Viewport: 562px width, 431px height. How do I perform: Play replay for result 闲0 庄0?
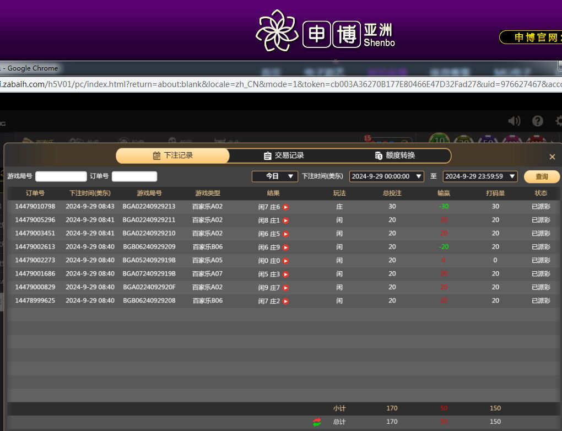[286, 261]
